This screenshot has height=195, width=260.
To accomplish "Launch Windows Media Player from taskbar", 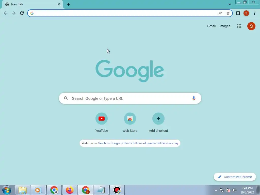I will pos(38,190).
